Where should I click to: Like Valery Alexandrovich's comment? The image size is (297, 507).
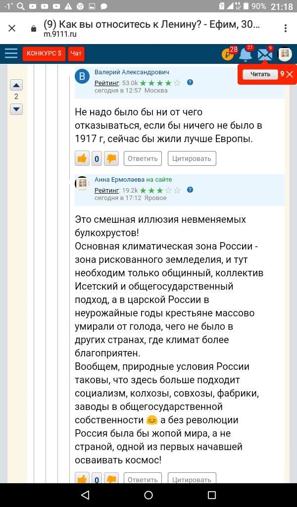tap(82, 158)
